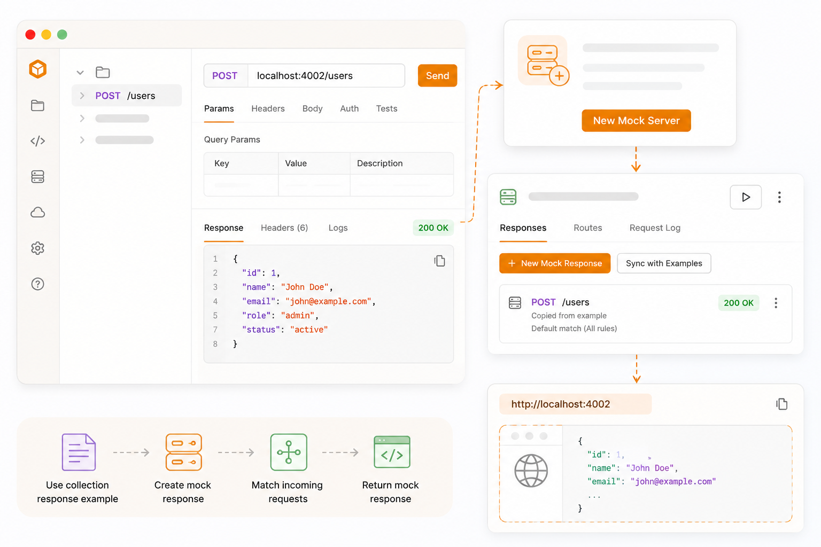The image size is (821, 547).
Task: Switch to the Routes tab
Action: coord(587,228)
